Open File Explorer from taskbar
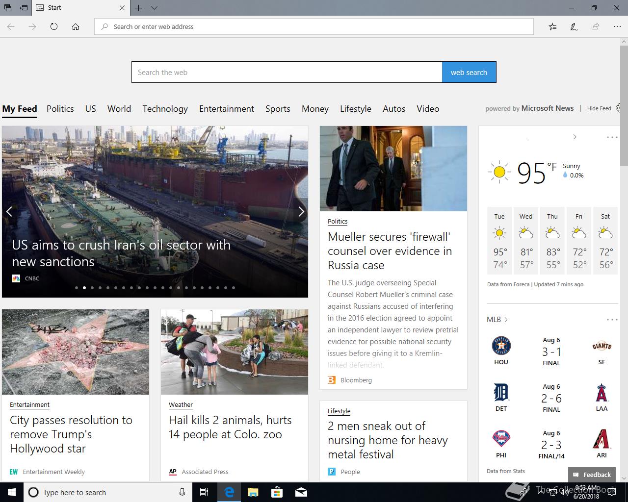Image resolution: width=628 pixels, height=502 pixels. (253, 492)
